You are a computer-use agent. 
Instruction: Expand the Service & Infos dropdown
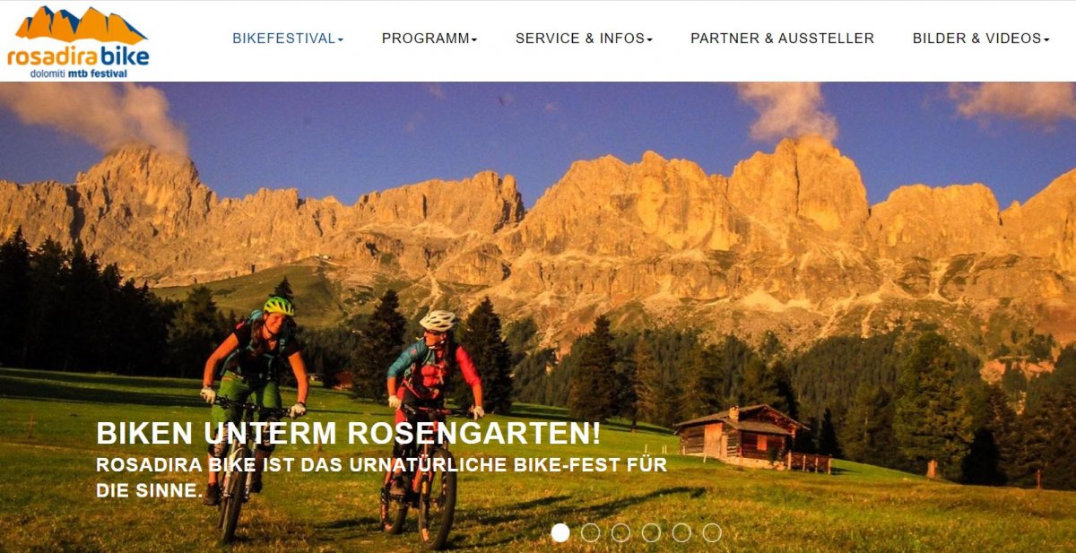584,39
